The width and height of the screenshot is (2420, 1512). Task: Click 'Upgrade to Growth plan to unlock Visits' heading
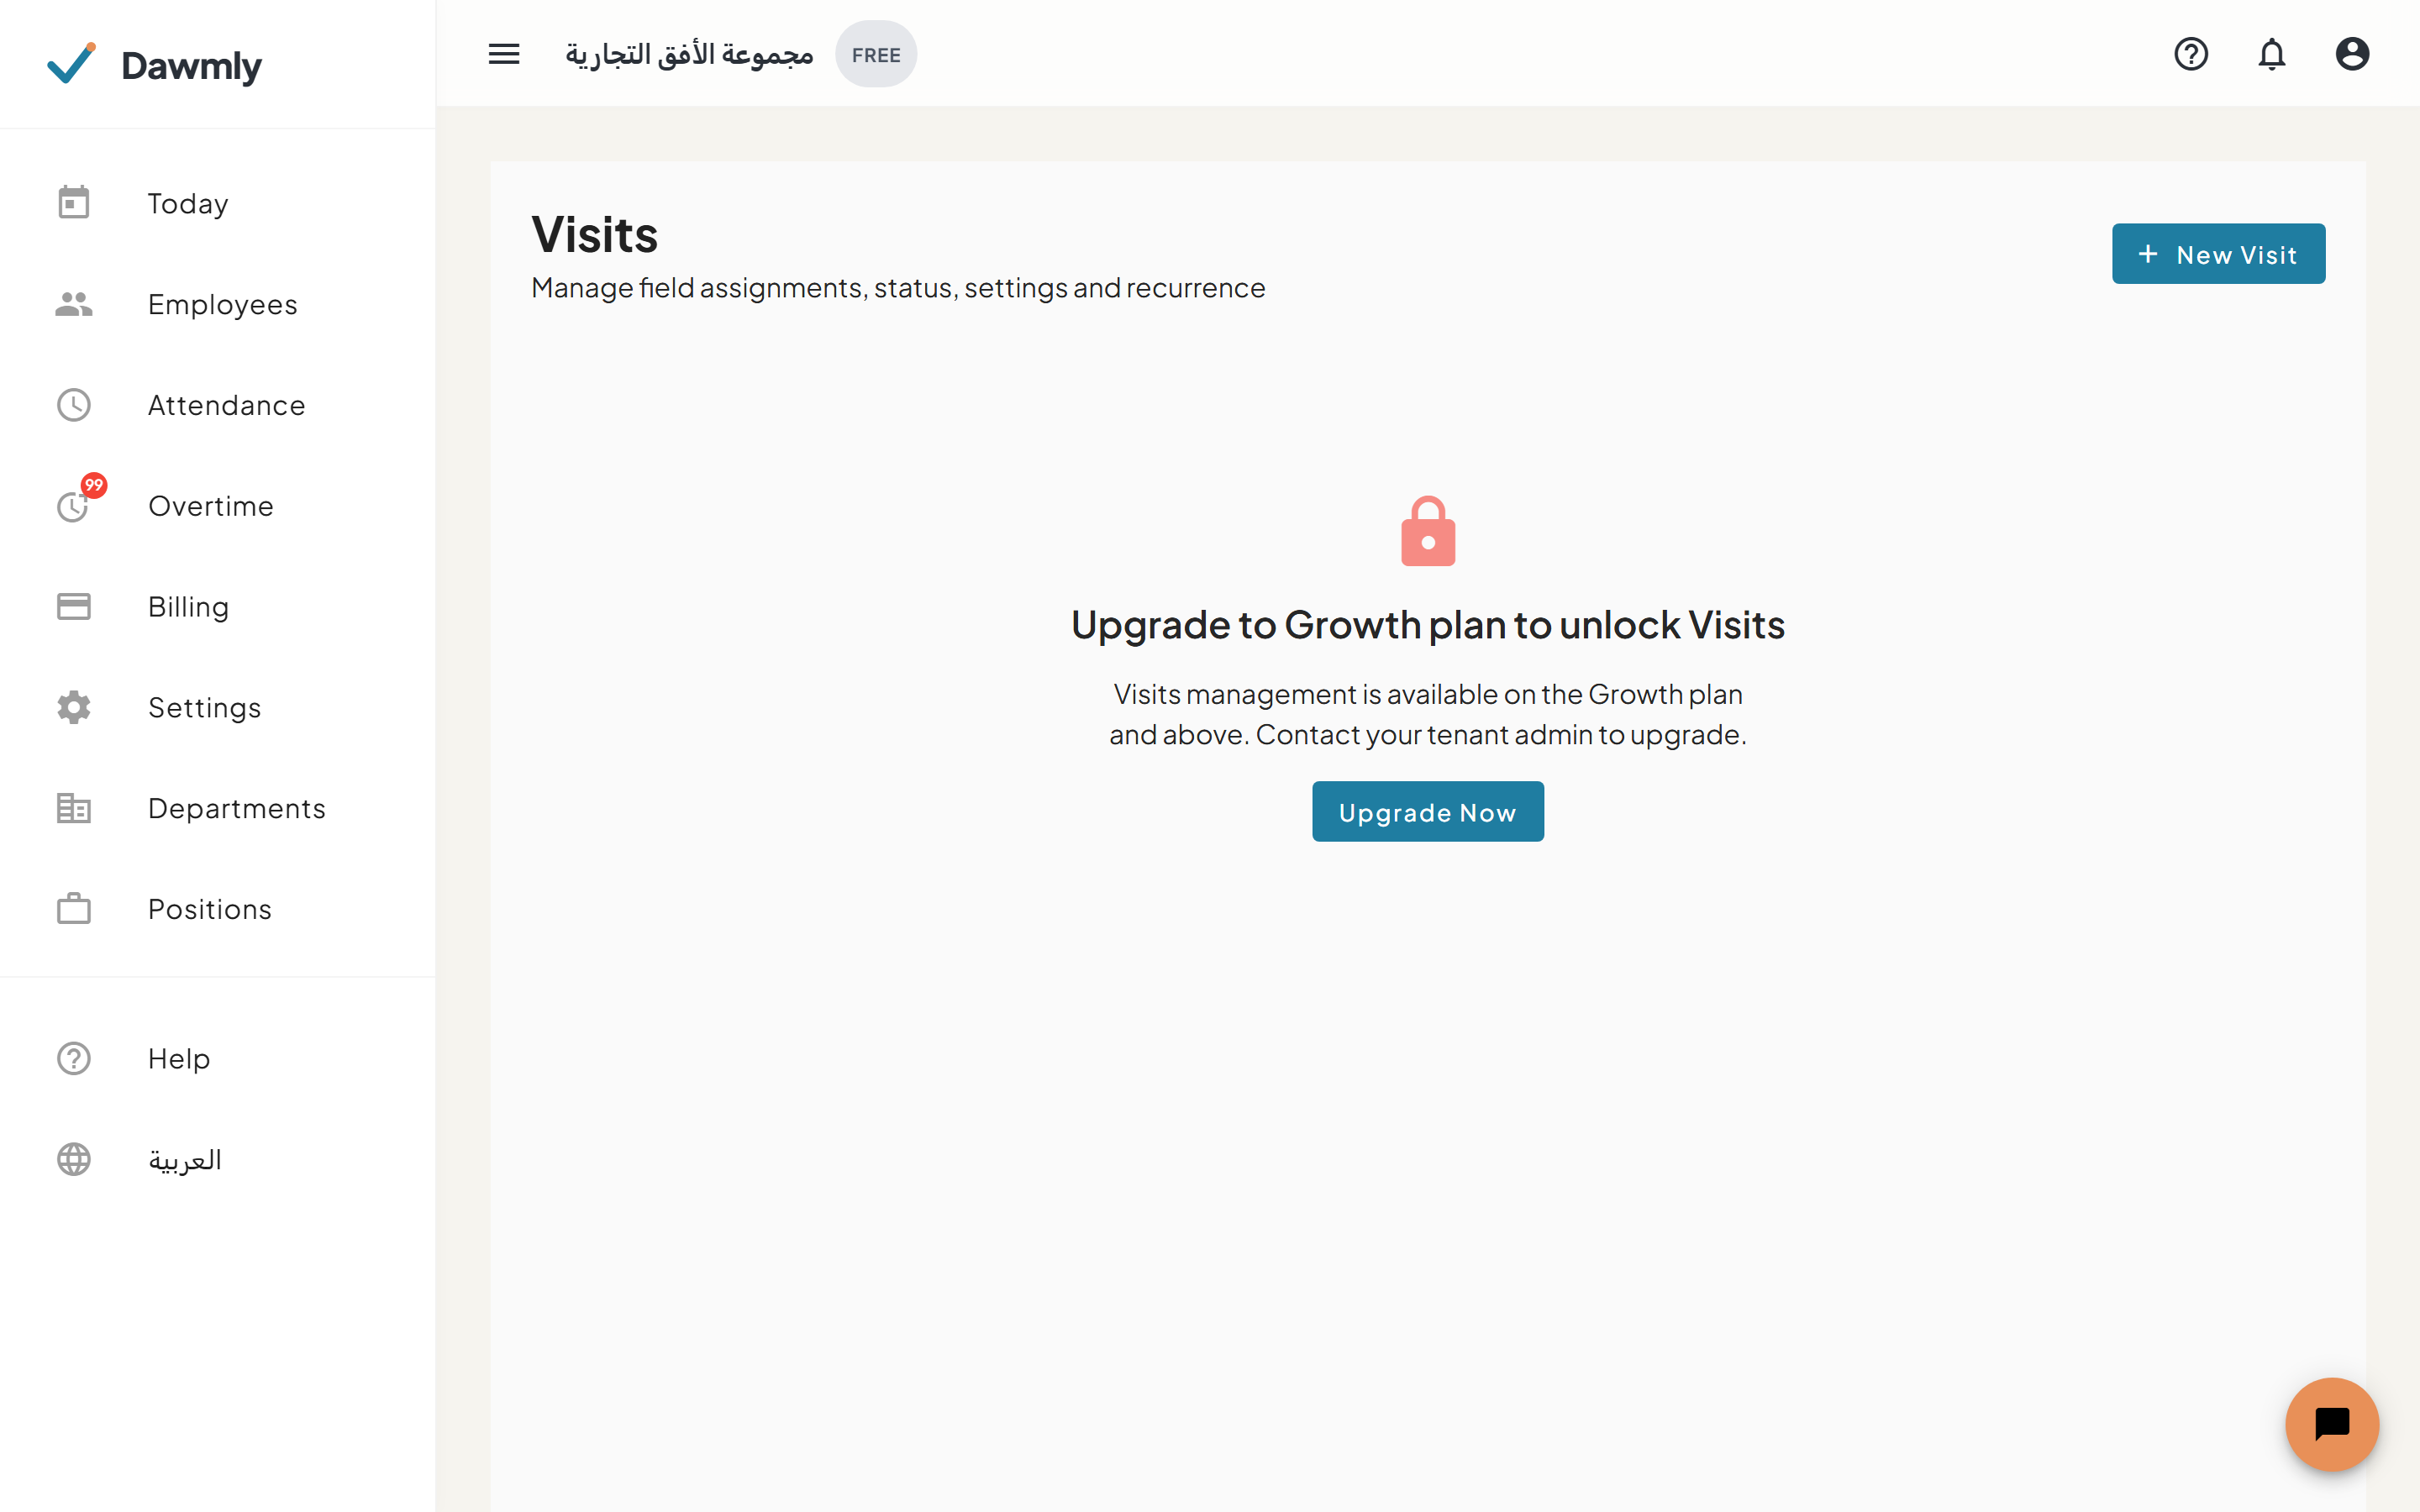[1428, 624]
